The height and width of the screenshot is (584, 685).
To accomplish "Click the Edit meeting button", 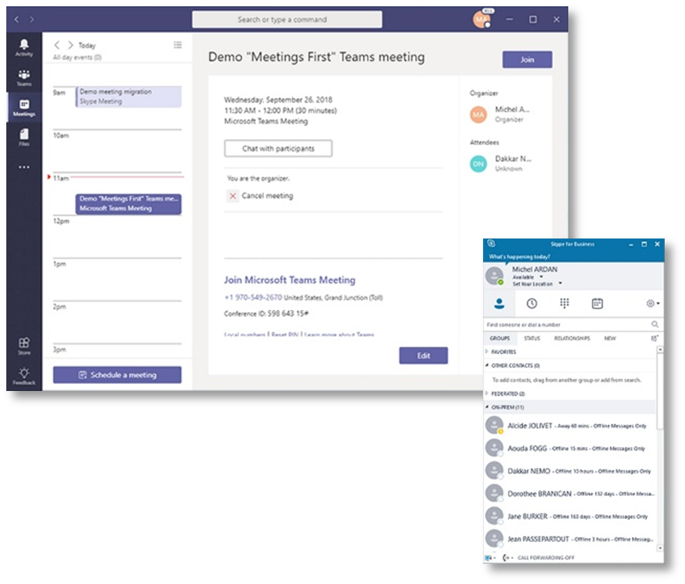I will [424, 355].
